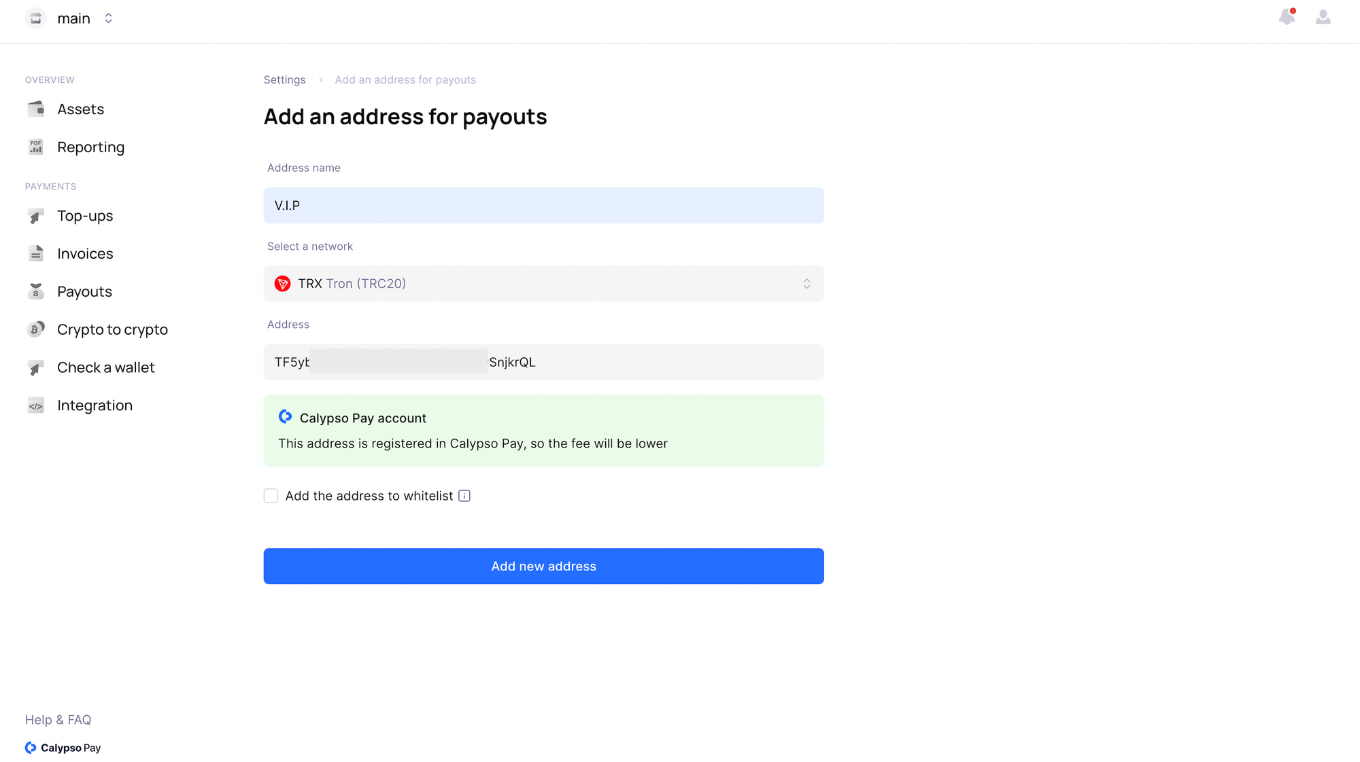This screenshot has width=1360, height=762.
Task: Go to Check a wallet page
Action: tap(105, 367)
